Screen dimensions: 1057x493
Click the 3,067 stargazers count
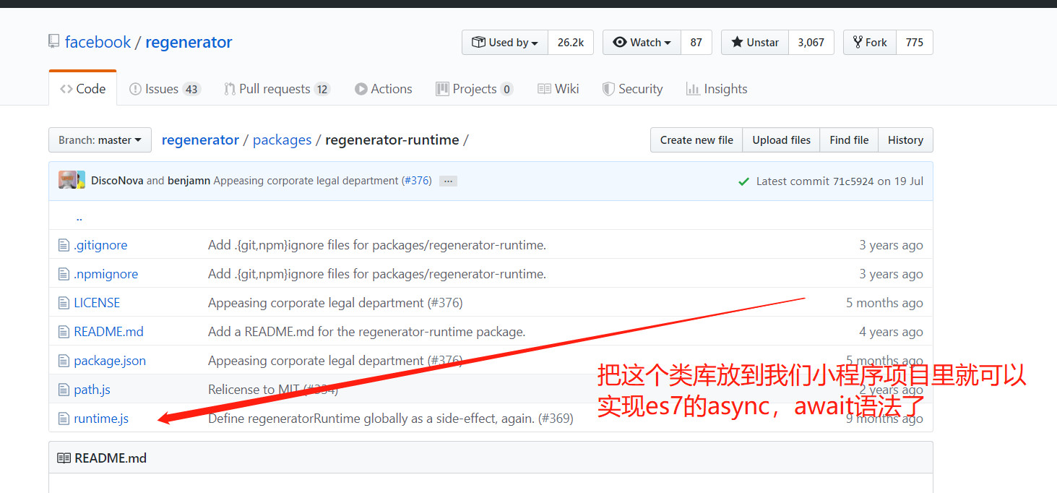[x=811, y=43]
